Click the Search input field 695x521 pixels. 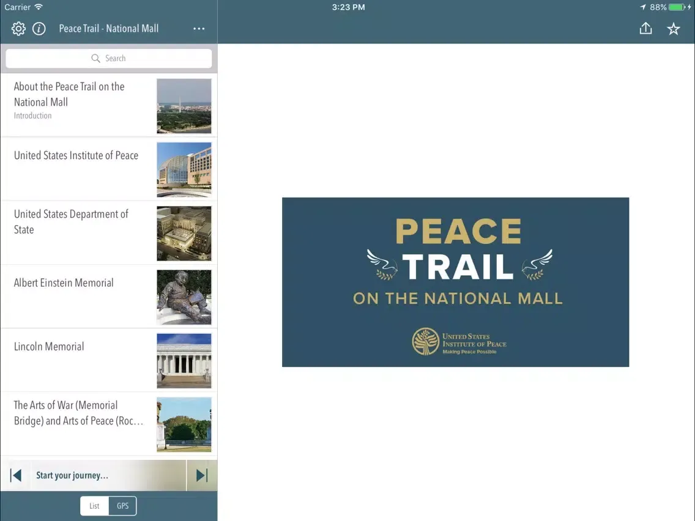click(109, 59)
